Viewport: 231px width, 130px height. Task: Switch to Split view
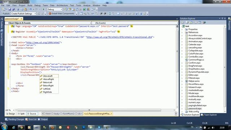[21, 114]
